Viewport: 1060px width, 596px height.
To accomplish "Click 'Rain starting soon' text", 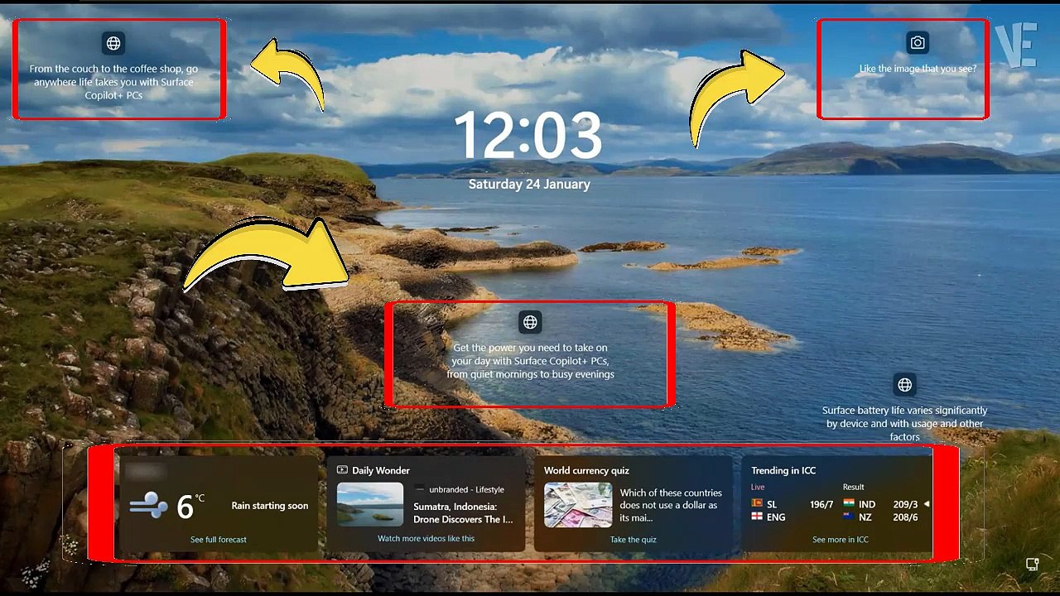I will click(x=270, y=506).
